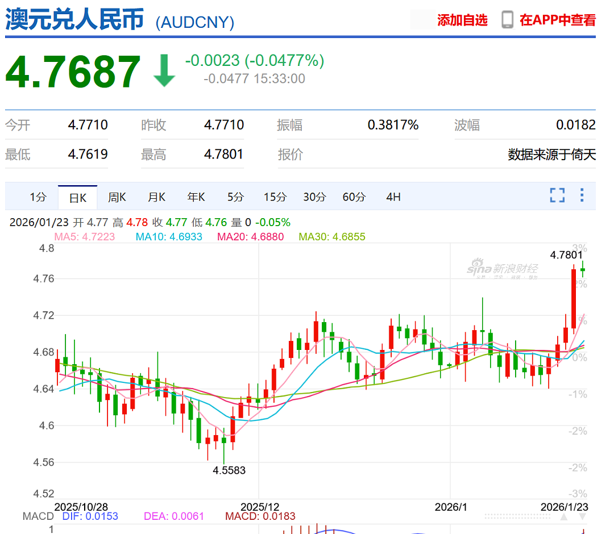The width and height of the screenshot is (614, 534).
Task: Click the MA30: 4.6855 indicator label
Action: 332,237
